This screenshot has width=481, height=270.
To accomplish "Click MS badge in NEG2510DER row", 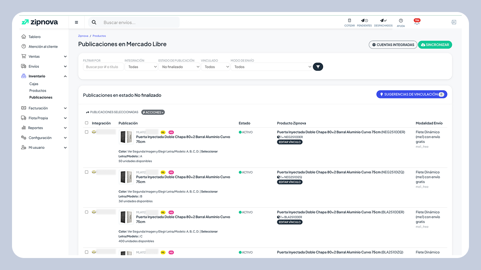I will 171,132.
